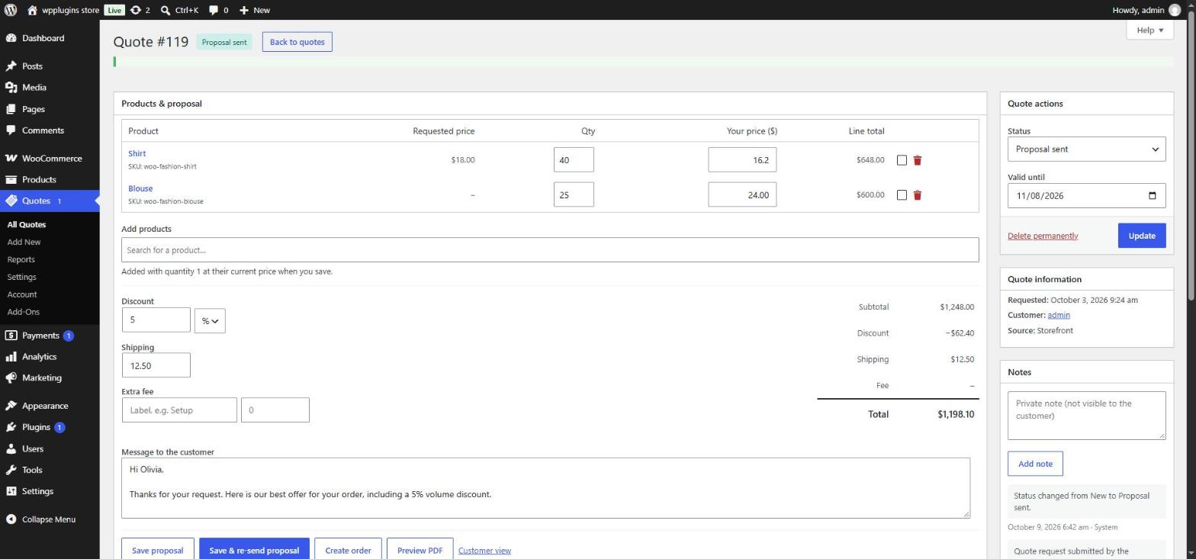
Task: Open the Valid until date picker
Action: point(1152,196)
